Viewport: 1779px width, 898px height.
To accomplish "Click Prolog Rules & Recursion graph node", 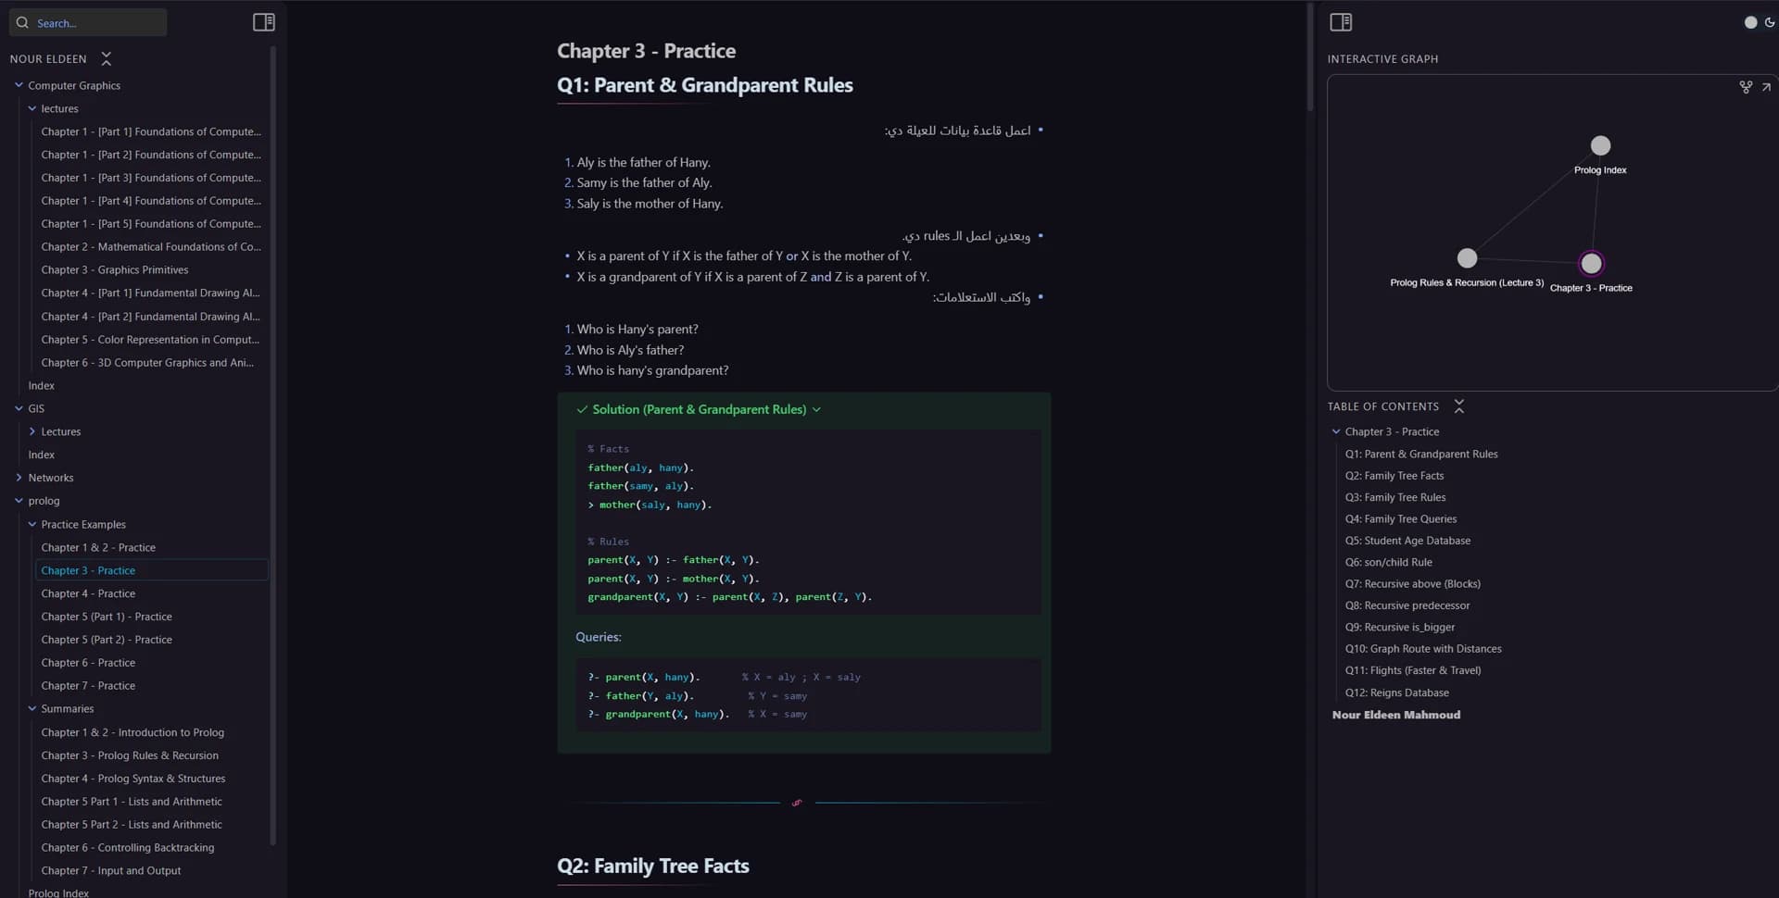I will point(1467,258).
